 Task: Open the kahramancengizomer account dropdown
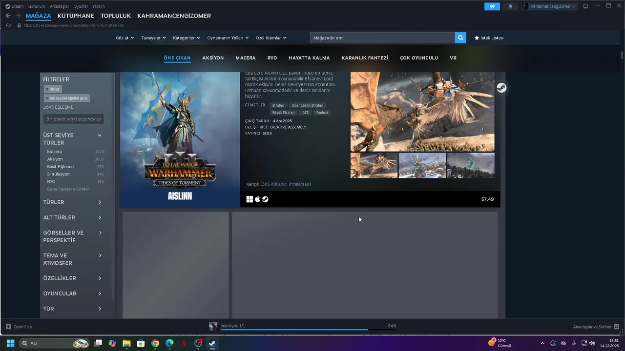[553, 6]
